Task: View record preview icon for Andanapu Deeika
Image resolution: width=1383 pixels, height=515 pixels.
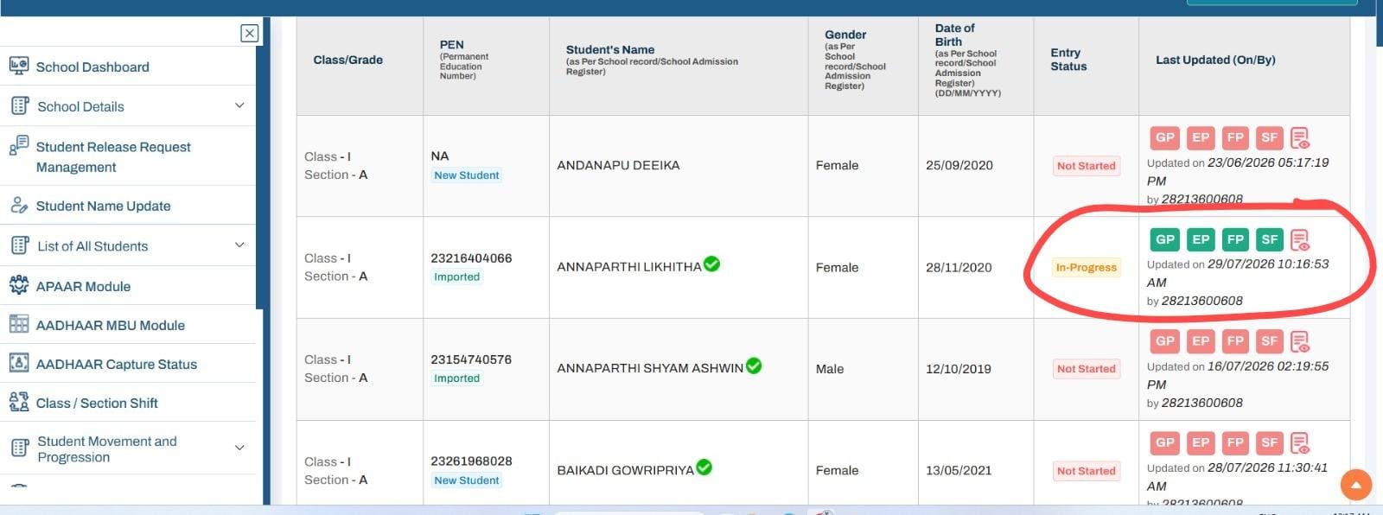Action: click(x=1300, y=138)
